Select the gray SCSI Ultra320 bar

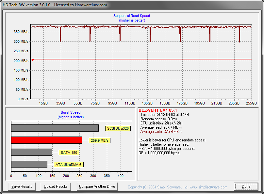coord(55,128)
